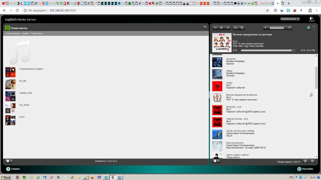Open search with the magnifier icon

(205, 27)
